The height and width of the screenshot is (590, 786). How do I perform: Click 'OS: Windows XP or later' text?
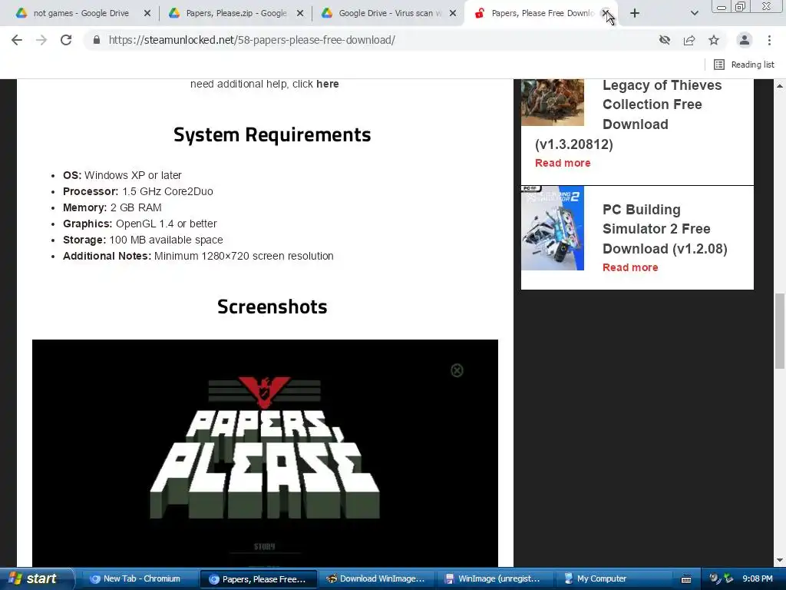122,176
